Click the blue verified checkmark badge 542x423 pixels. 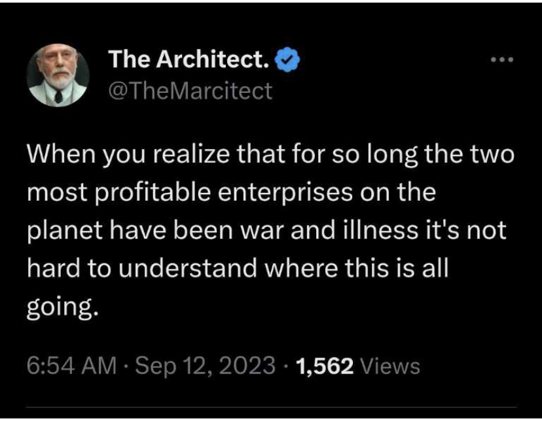pos(288,61)
